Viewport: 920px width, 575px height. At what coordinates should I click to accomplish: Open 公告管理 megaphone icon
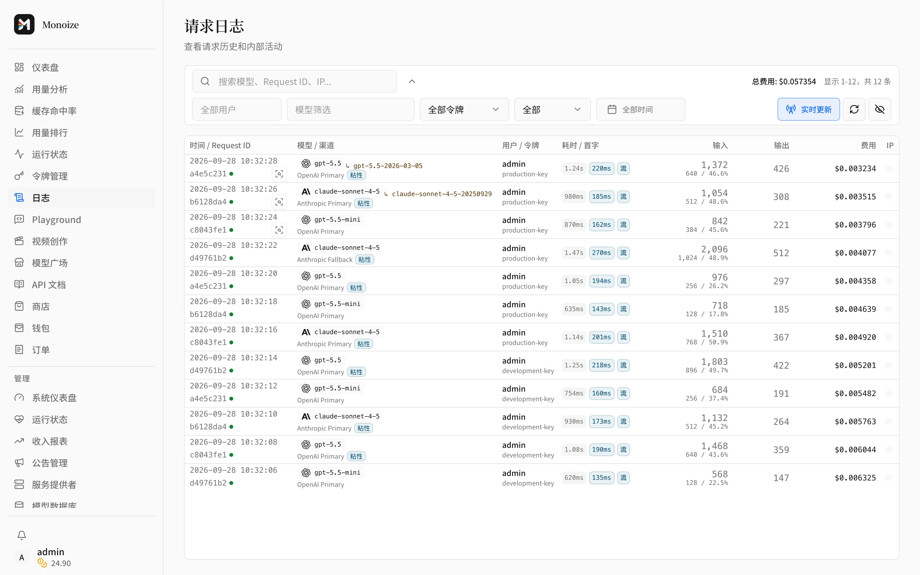point(19,463)
